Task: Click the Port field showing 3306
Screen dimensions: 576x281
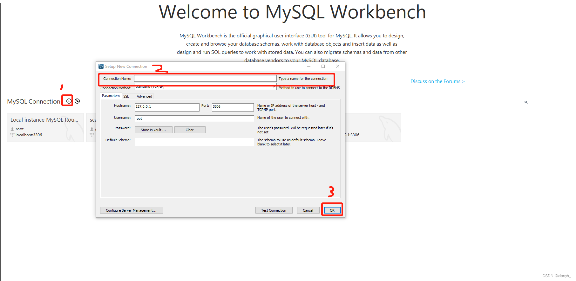Action: 233,107
